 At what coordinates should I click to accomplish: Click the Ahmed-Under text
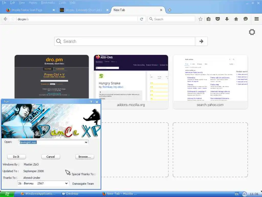coord(32,178)
